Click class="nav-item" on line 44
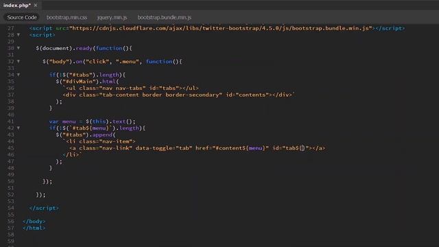 click(105, 141)
